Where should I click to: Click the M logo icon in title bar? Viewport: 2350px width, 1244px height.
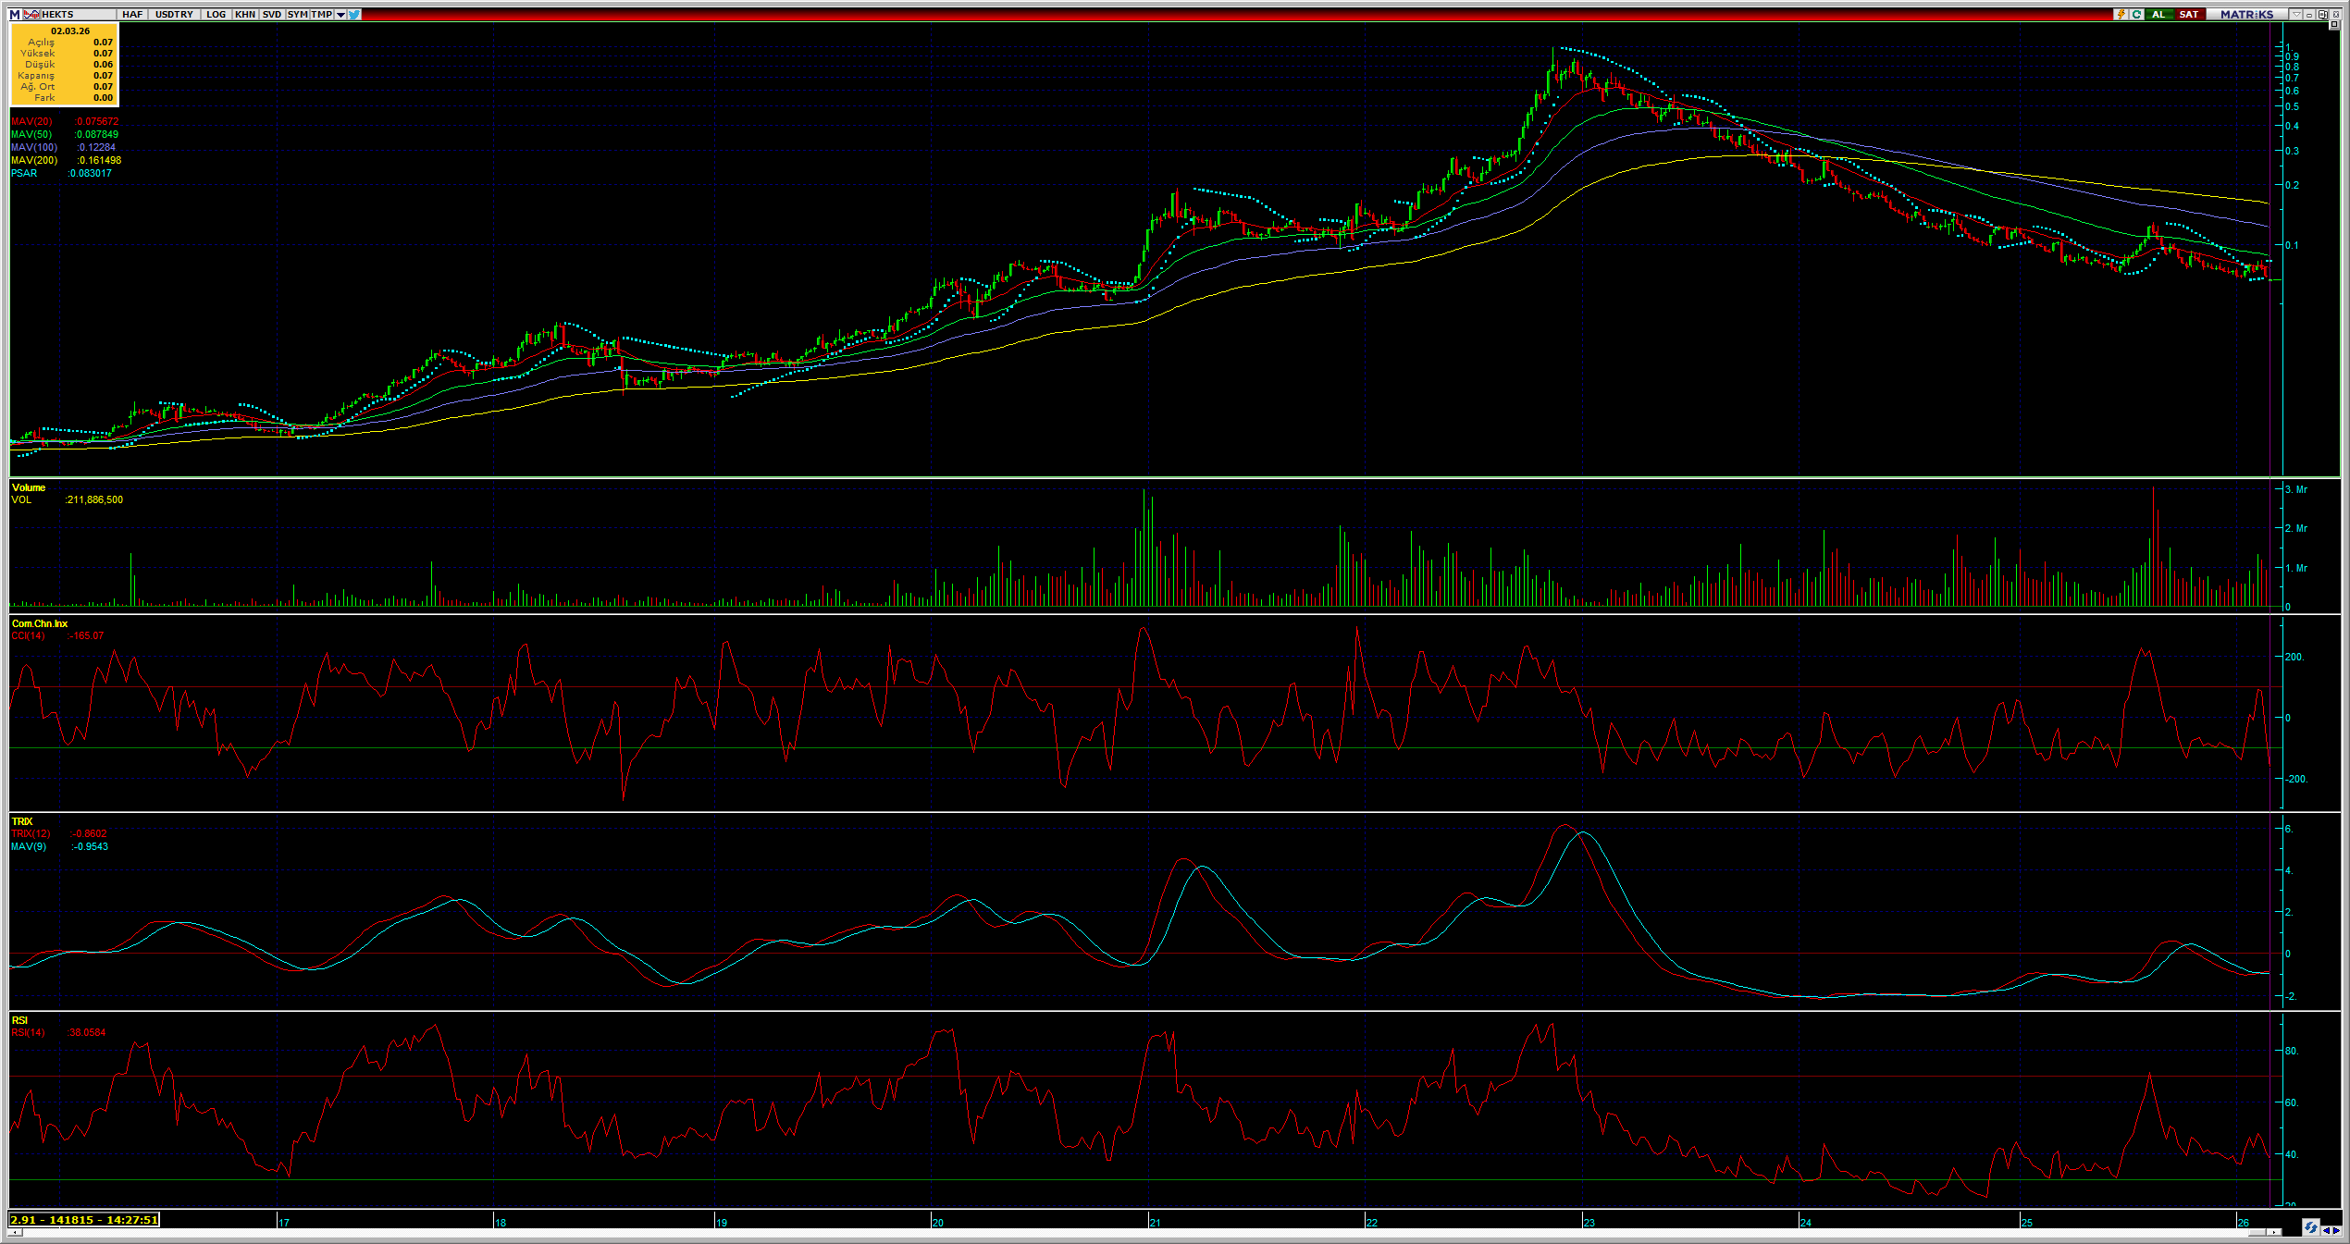pyautogui.click(x=15, y=15)
